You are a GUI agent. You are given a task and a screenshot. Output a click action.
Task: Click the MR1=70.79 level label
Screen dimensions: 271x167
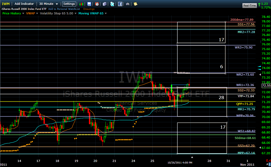[x=246, y=109]
